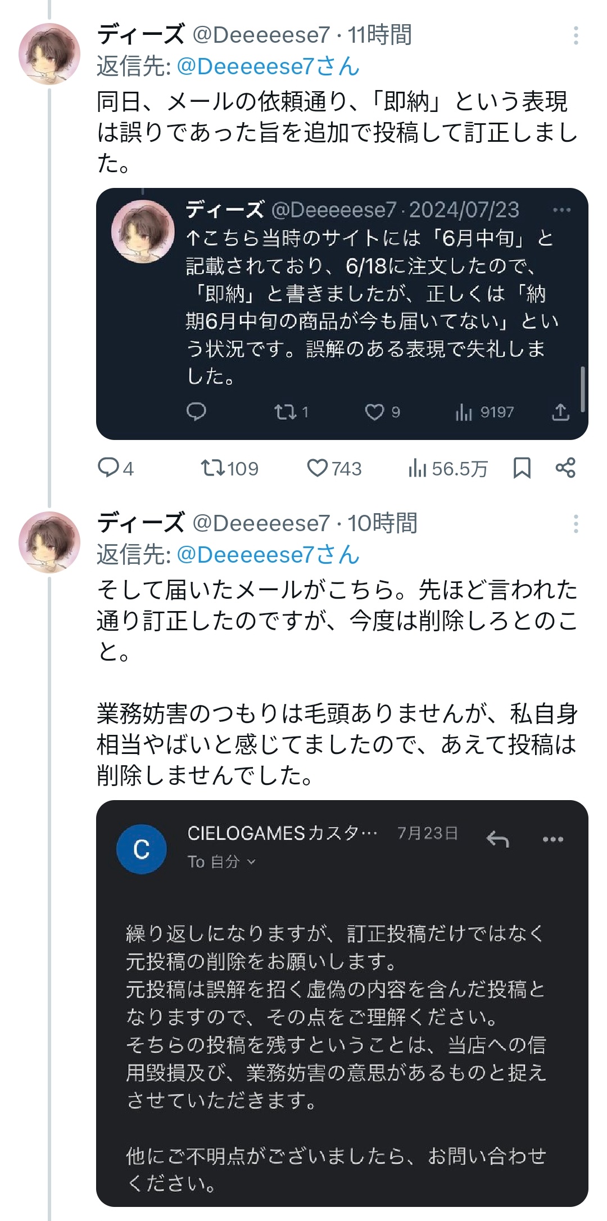This screenshot has height=1221, width=607.
Task: Click @Deeeeese7さん link in first reply
Action: click(268, 66)
